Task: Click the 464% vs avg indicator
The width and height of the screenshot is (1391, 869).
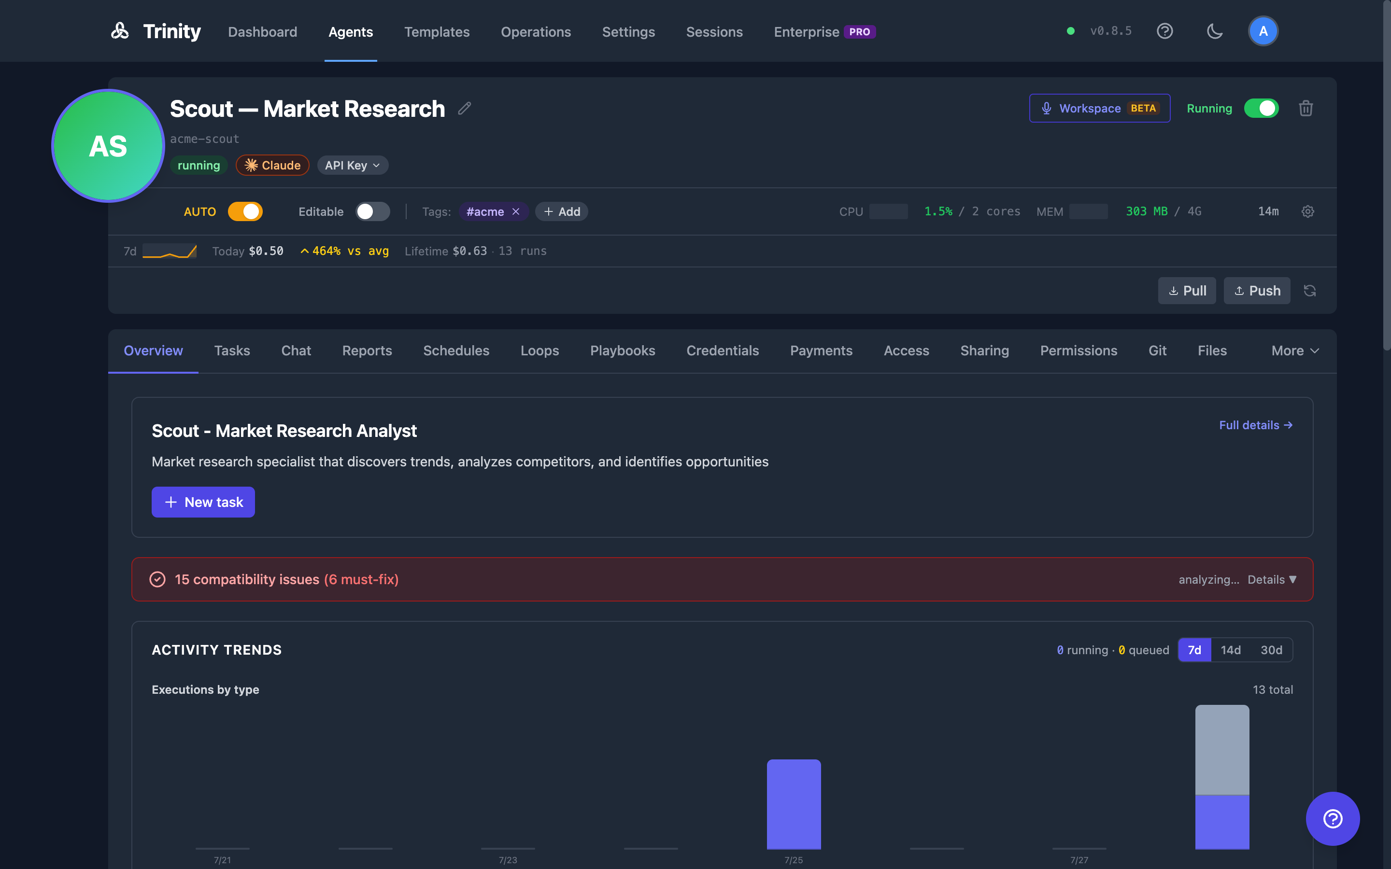Action: [345, 251]
